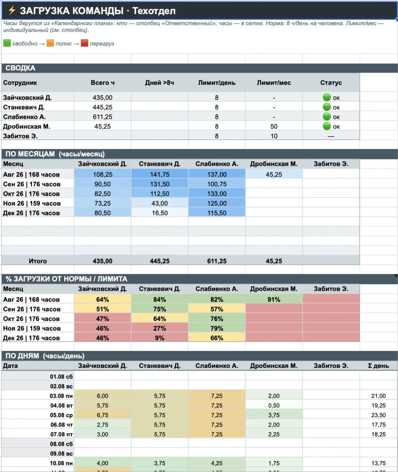
Task: Select the 43,00 November cell
Action: pyautogui.click(x=160, y=203)
